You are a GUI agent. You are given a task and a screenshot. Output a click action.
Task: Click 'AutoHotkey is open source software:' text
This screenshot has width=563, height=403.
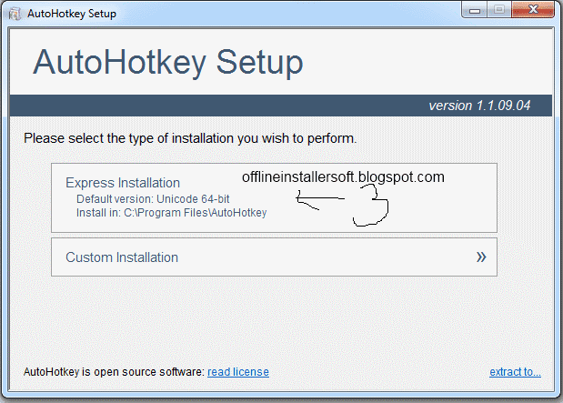115,372
